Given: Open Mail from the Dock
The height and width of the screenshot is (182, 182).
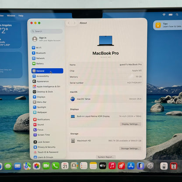Looking at the screenshot, I should point(17,166).
